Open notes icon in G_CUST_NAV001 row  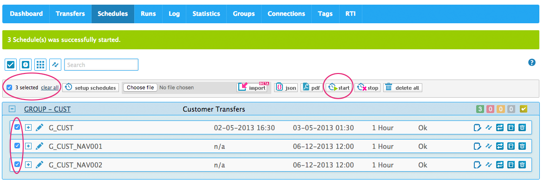pos(478,147)
